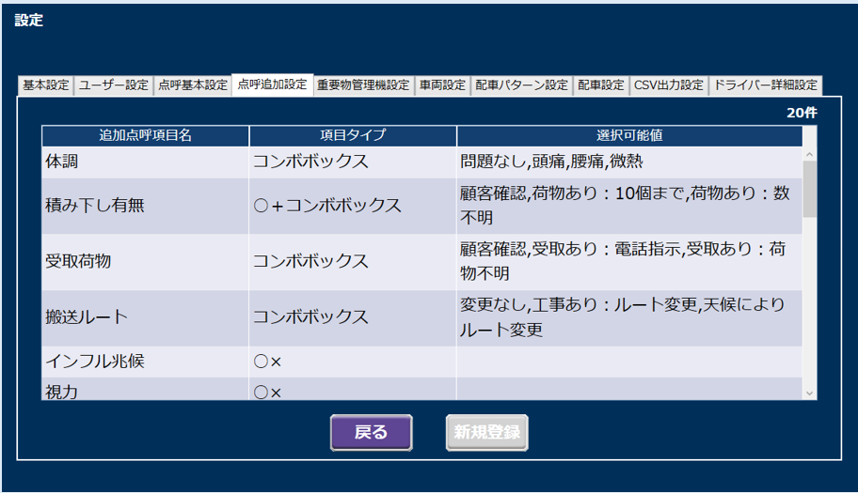Screen dimensions: 858x493
Task: Switch to the 配車パターン設定 tab
Action: (x=521, y=85)
